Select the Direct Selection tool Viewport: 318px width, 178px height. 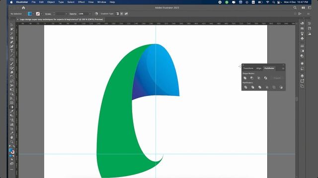point(11,29)
